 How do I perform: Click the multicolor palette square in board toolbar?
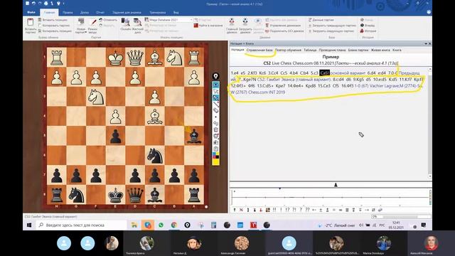pos(215,155)
